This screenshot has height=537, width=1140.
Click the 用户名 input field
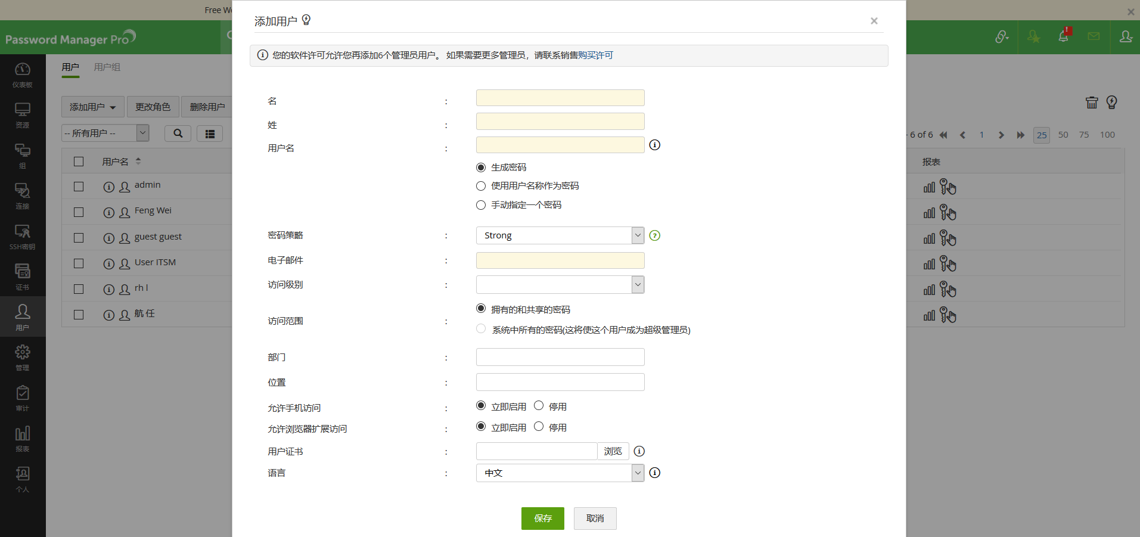(560, 145)
